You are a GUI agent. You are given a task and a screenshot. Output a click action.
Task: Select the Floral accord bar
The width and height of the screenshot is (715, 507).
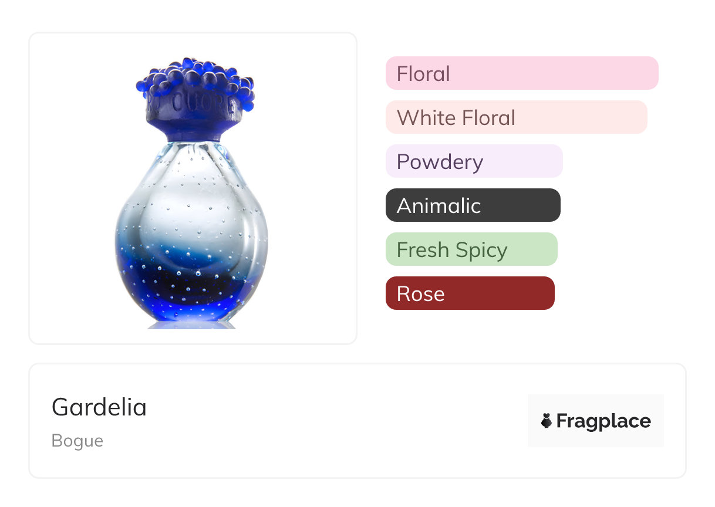(x=522, y=73)
